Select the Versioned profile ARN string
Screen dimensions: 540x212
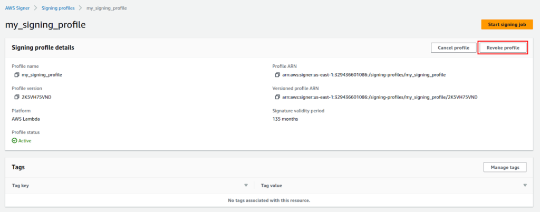[380, 97]
